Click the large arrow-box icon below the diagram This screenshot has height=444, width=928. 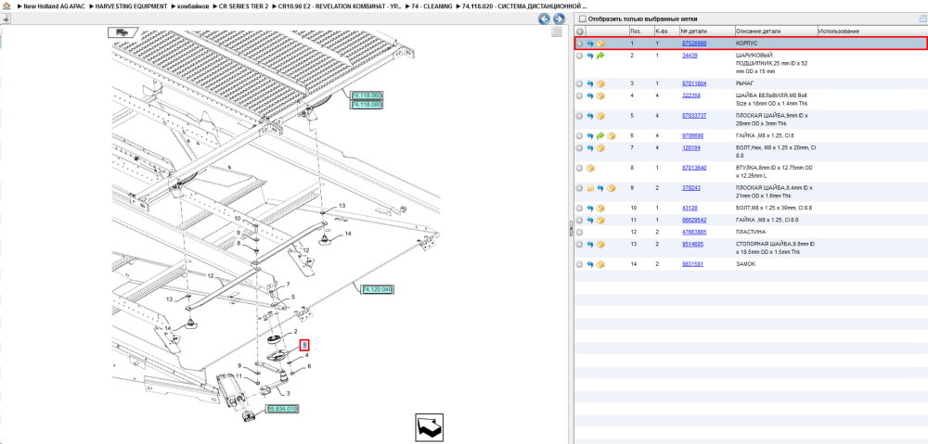[429, 425]
